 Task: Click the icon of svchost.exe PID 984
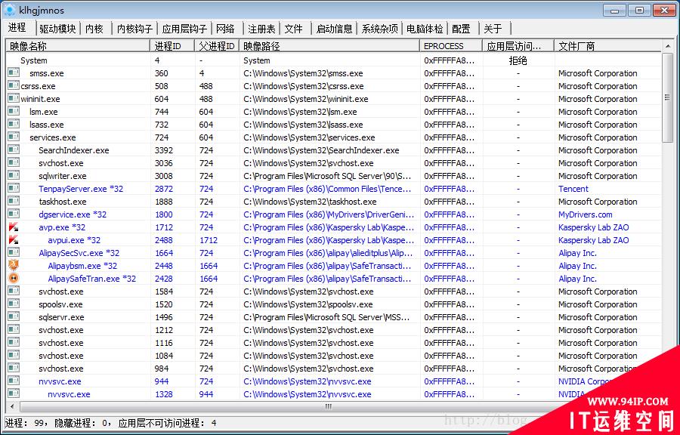point(14,369)
